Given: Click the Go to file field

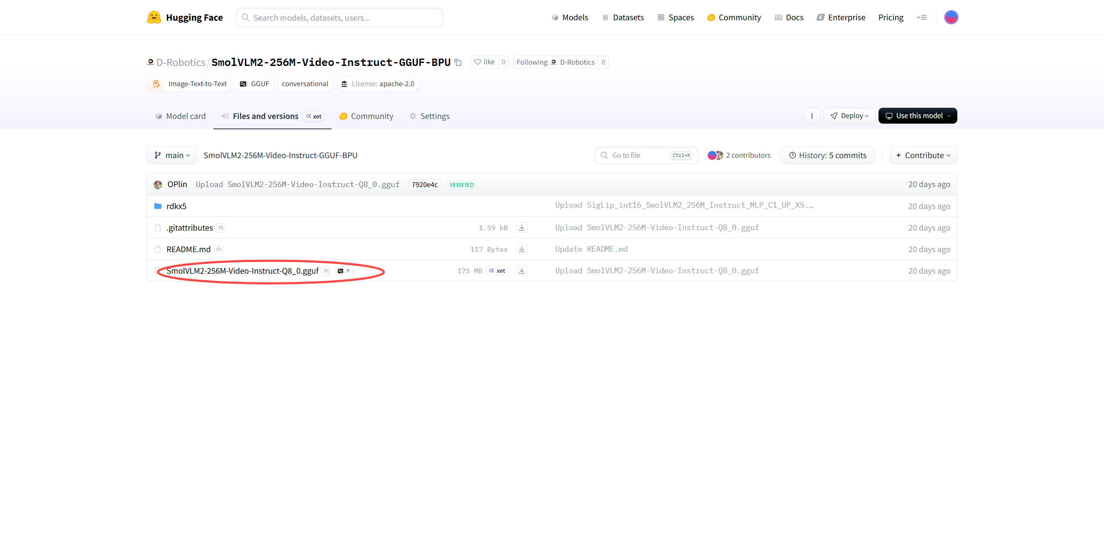Looking at the screenshot, I should (x=638, y=155).
